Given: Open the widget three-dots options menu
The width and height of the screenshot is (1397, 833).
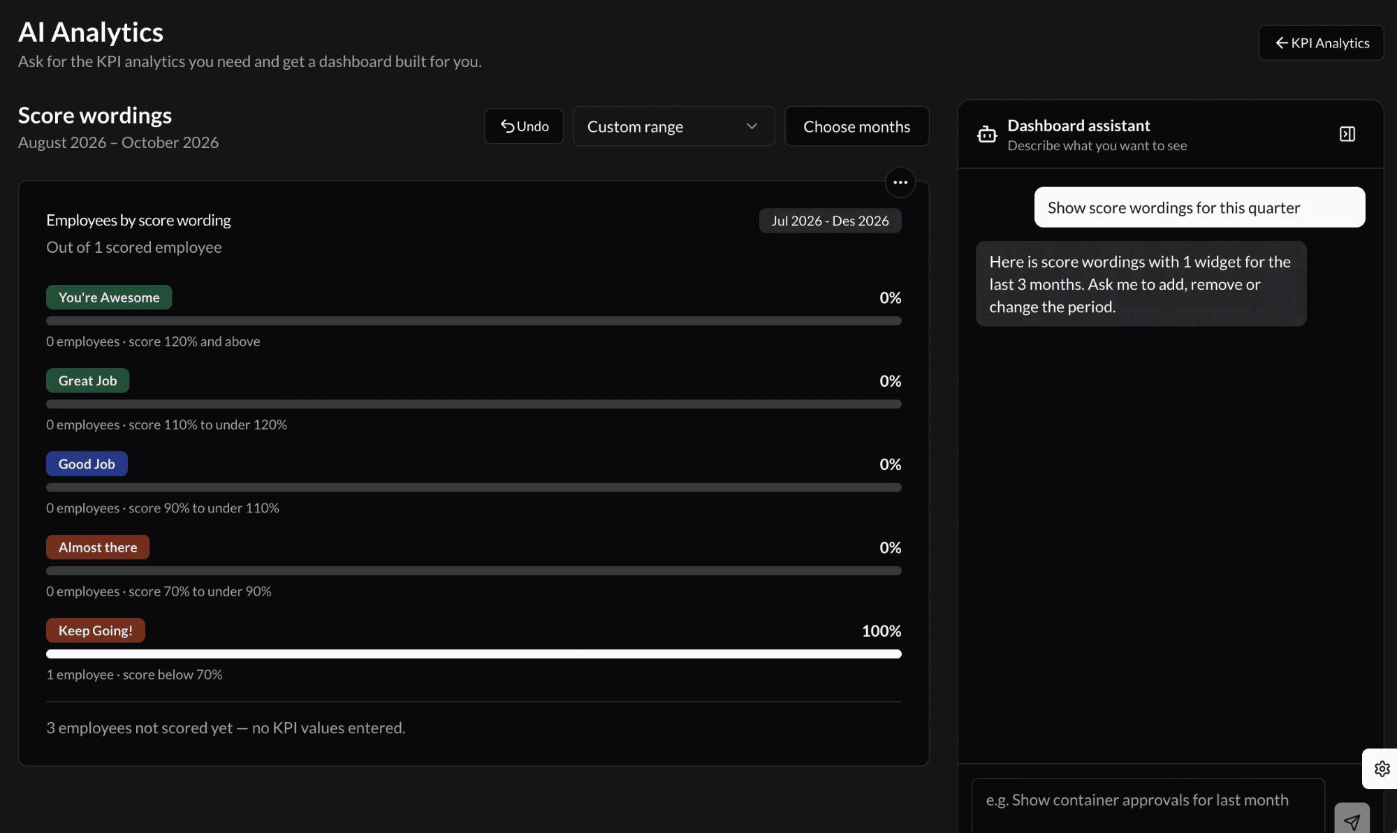Looking at the screenshot, I should (x=900, y=182).
